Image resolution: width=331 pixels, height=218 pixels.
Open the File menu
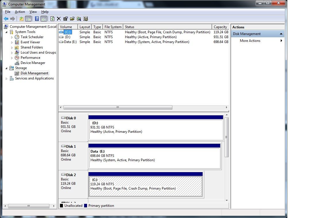pyautogui.click(x=8, y=12)
